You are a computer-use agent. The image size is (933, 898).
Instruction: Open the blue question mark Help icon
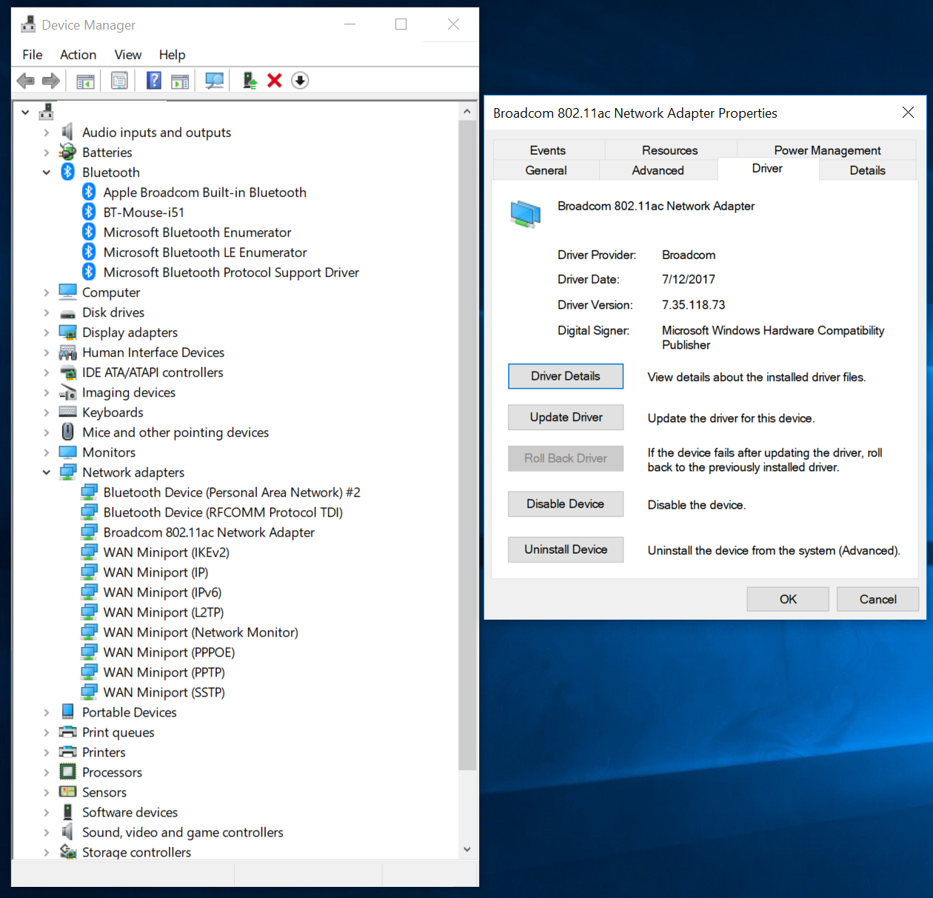[153, 81]
